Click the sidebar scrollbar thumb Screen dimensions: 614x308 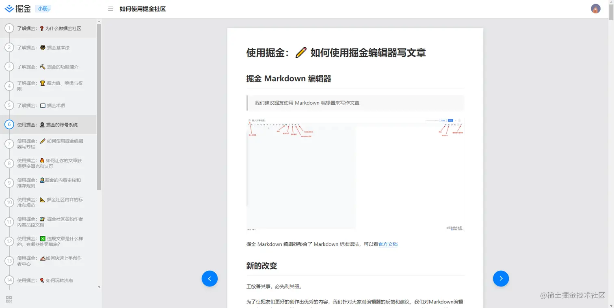click(99, 107)
